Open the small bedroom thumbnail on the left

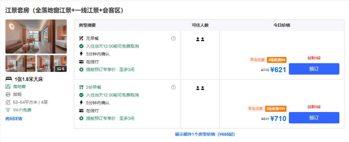pos(20,63)
